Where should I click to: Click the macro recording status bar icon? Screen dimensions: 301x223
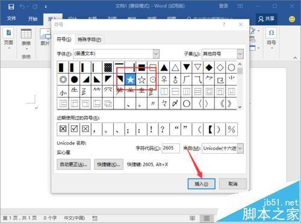point(95,218)
